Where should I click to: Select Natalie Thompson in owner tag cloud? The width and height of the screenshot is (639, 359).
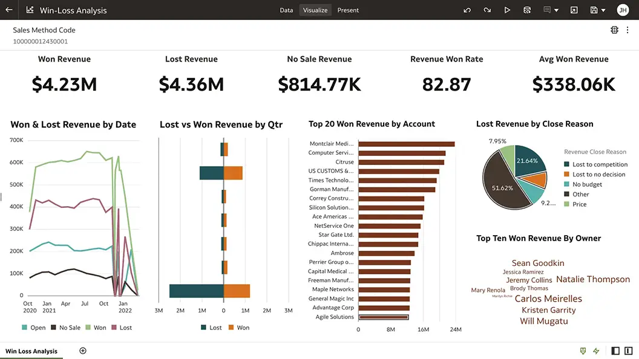click(592, 279)
